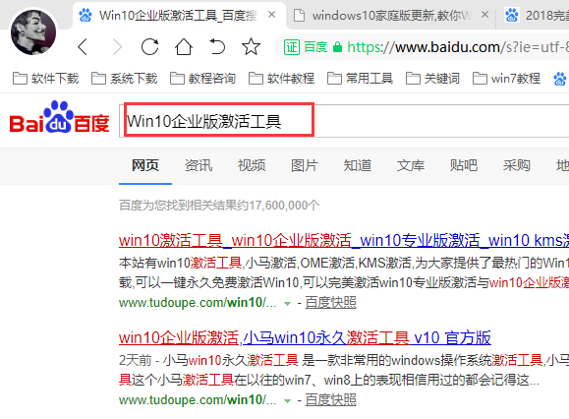Viewport: 569px width, 419px height.
Task: Expand dropdown arrow beside first result URL
Action: coord(287,304)
